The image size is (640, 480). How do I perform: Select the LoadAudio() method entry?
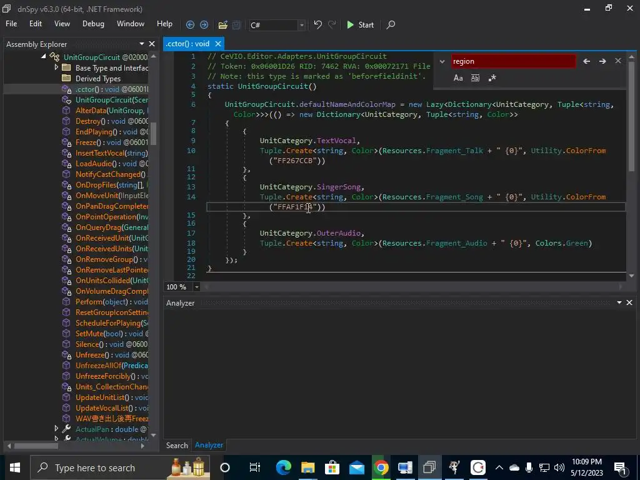pos(111,164)
